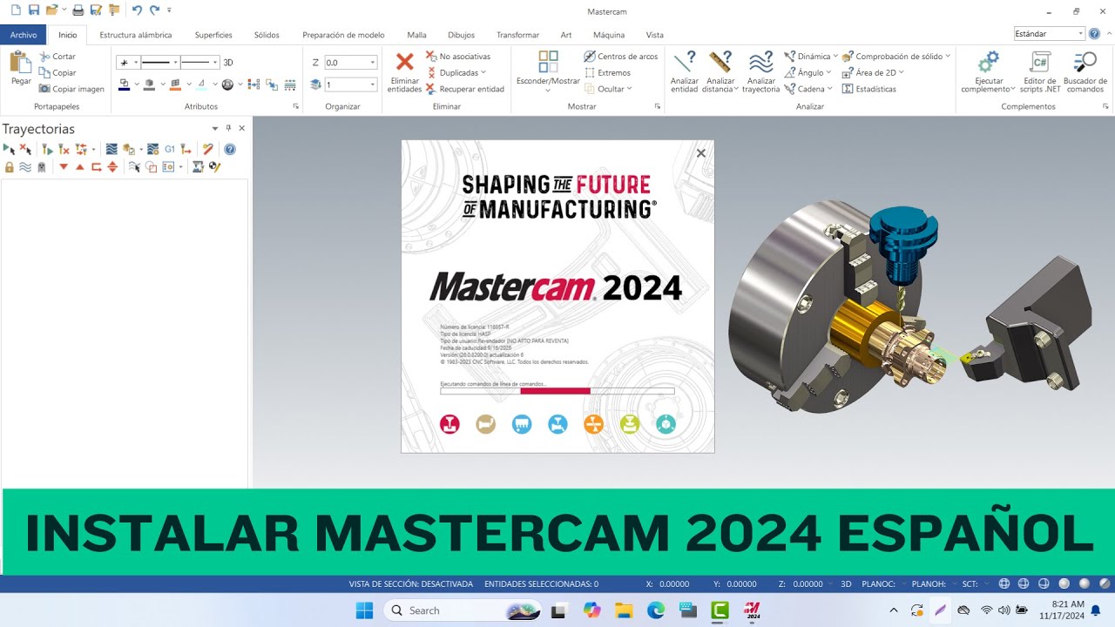Click Recuperar entidad button
The height and width of the screenshot is (627, 1115).
point(465,89)
